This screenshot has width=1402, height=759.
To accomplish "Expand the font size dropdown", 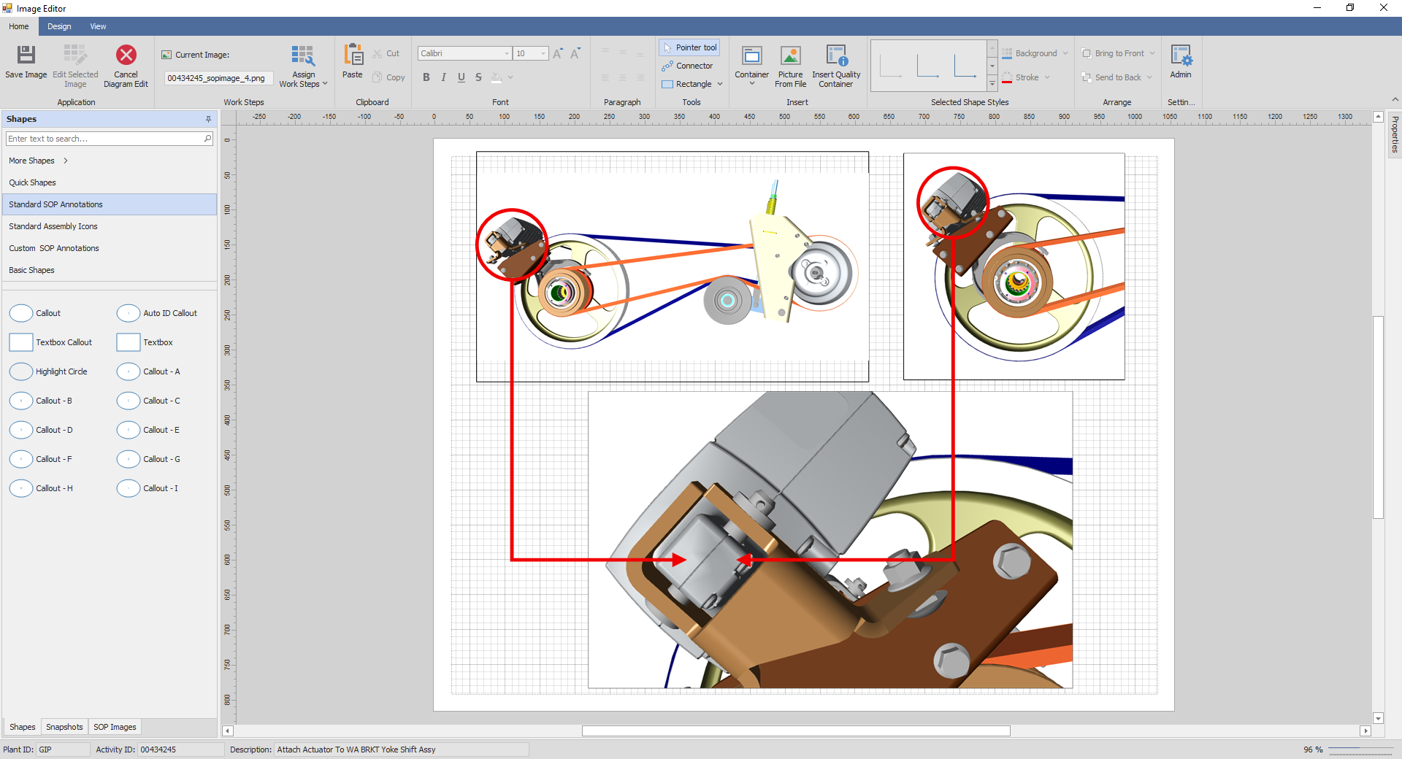I will pyautogui.click(x=543, y=53).
